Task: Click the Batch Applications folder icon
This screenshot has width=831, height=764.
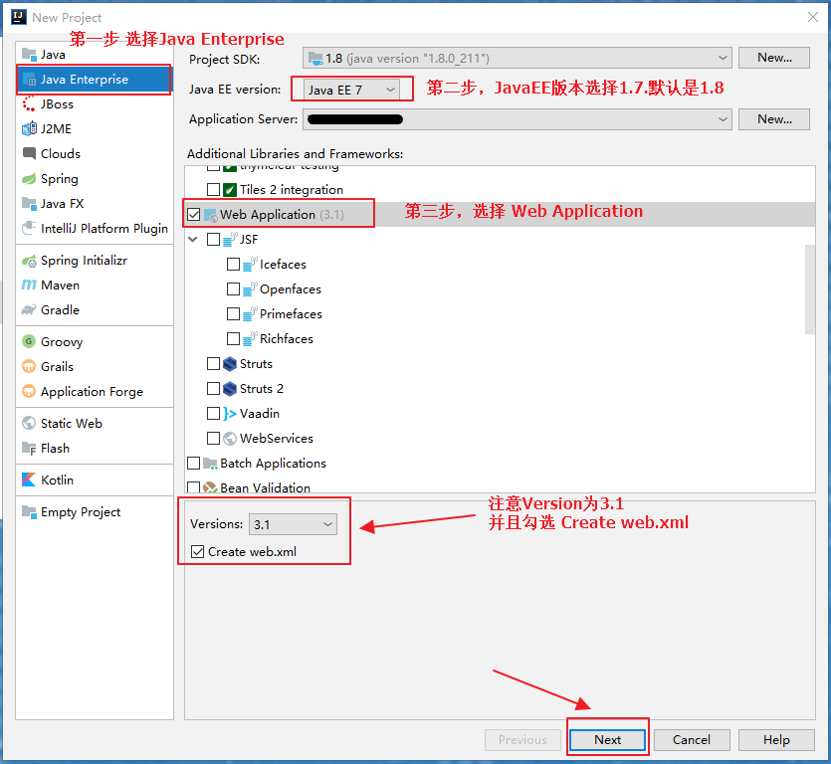Action: pos(210,464)
